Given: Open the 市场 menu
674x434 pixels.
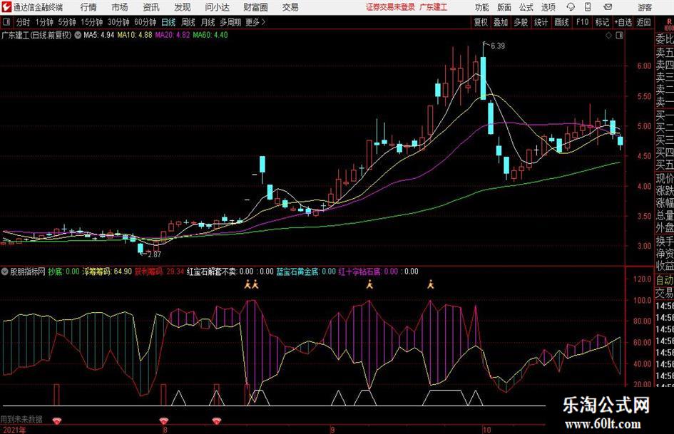Looking at the screenshot, I should [x=120, y=7].
